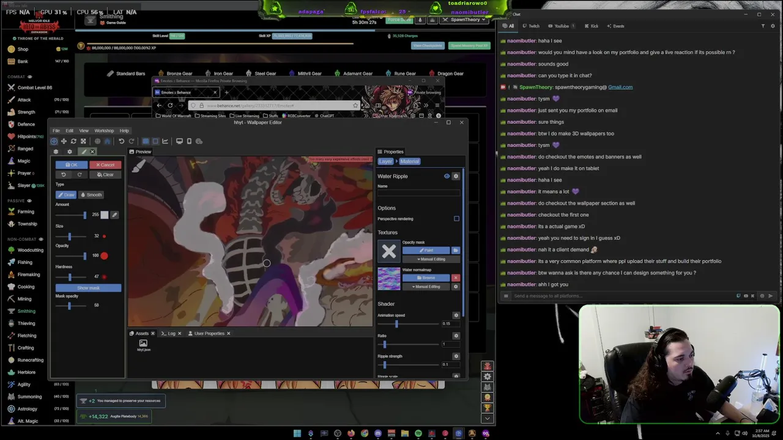Enable Perspective rendering checkbox
The image size is (783, 440).
(456, 219)
